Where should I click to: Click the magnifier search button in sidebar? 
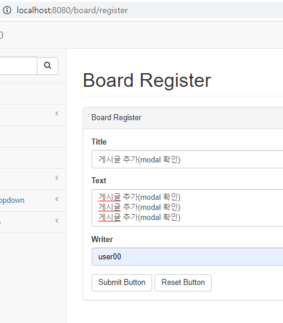coord(48,65)
